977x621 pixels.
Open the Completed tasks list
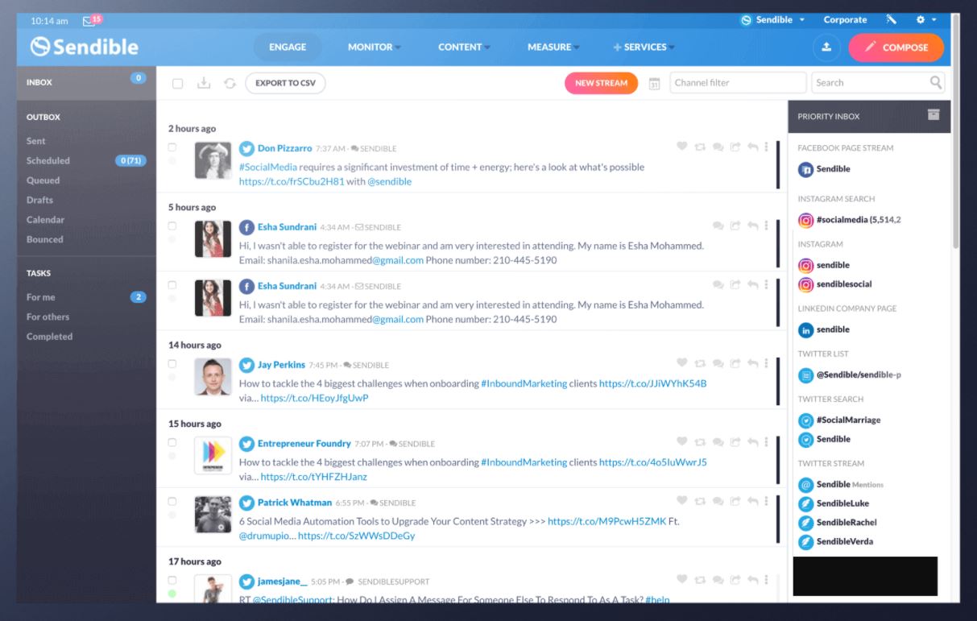[x=49, y=337]
